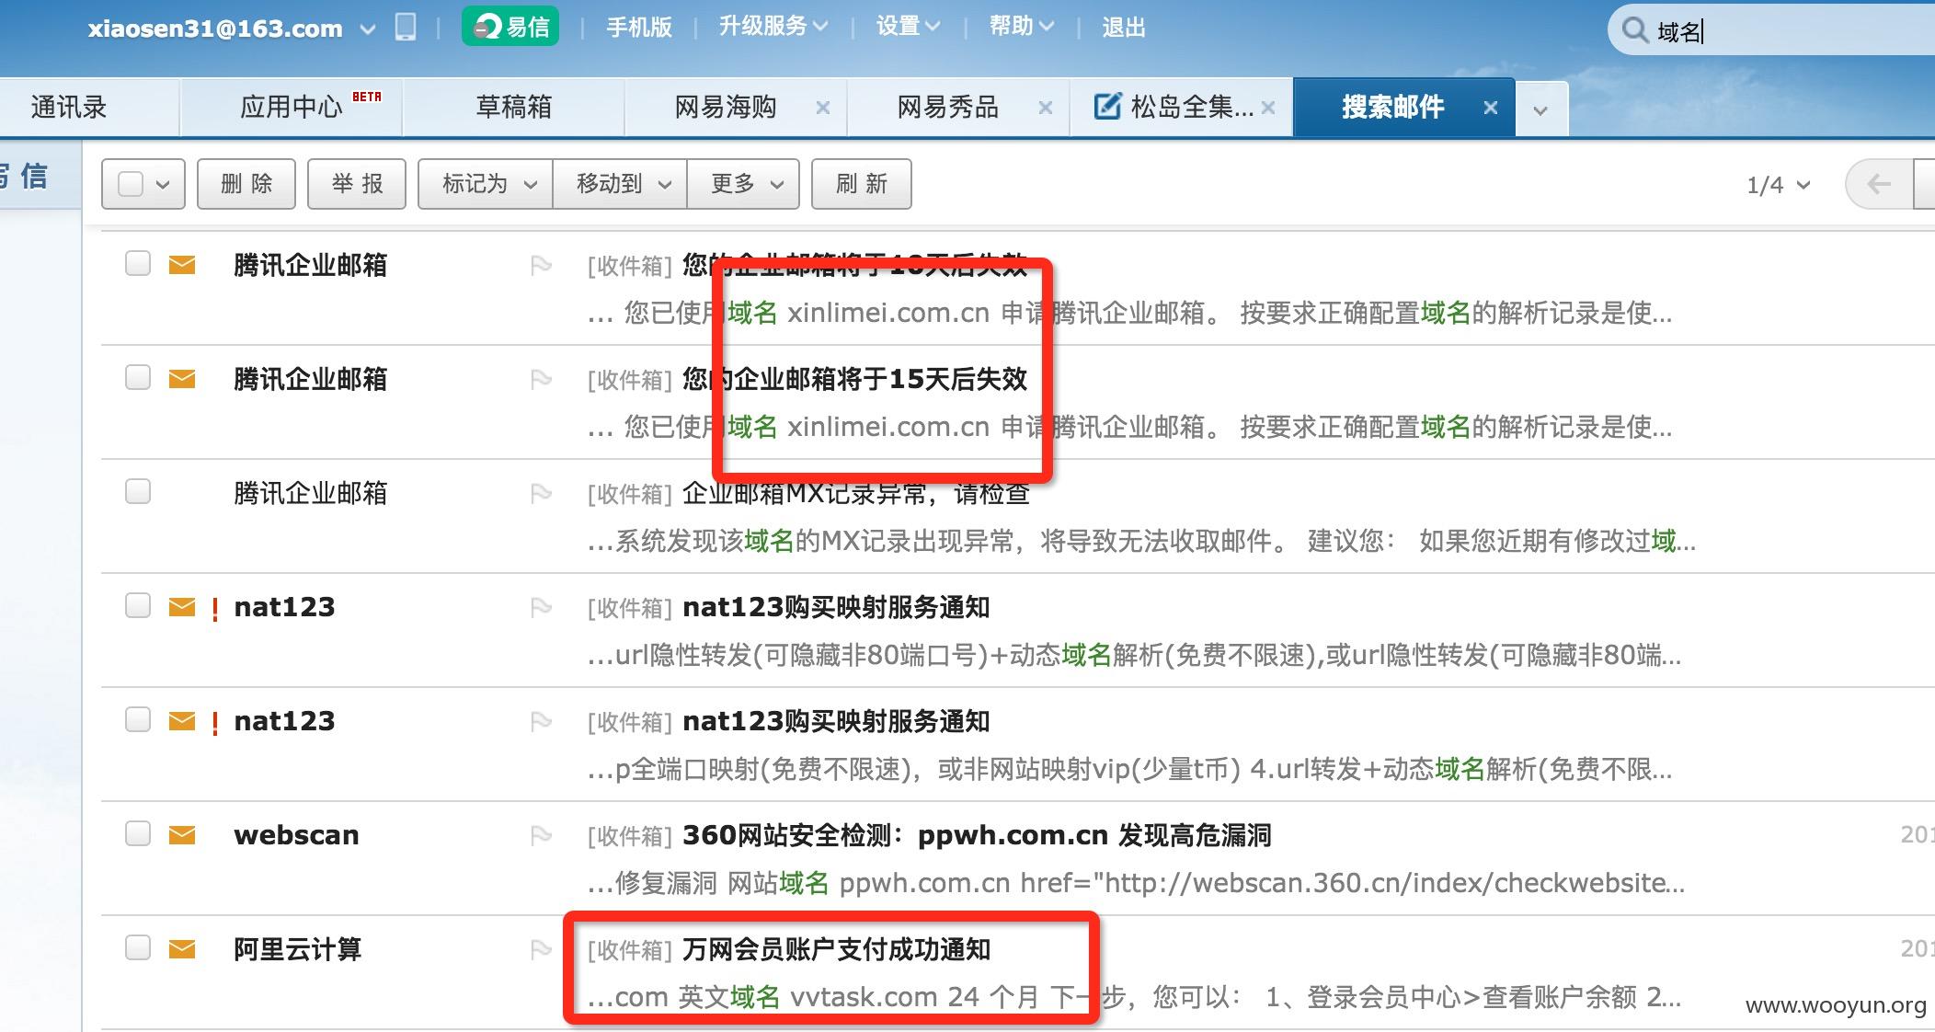Select the 搜索邮件 tab

click(x=1392, y=108)
